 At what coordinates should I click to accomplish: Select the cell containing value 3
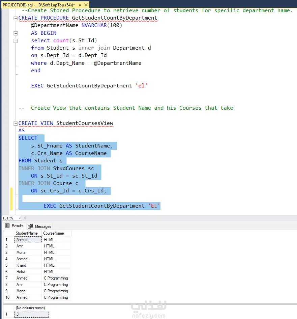pos(31,314)
